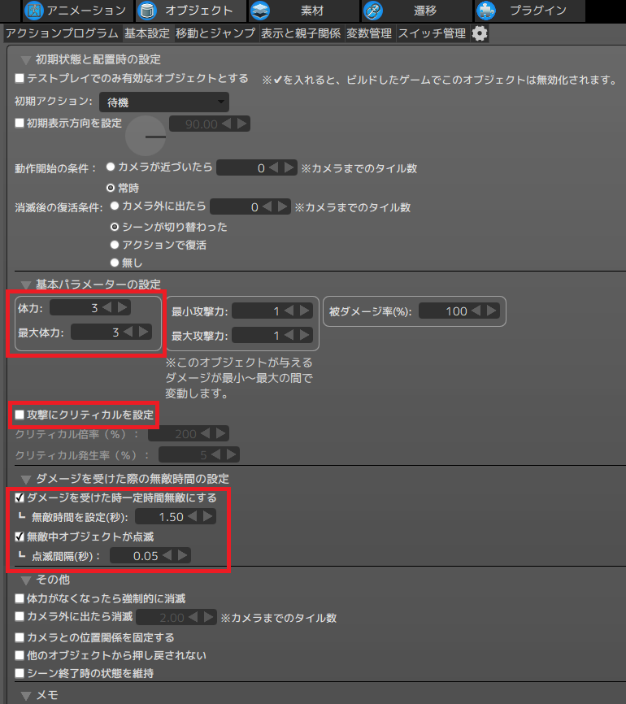
Task: Enable 他のオブジェクトから押し戻されない checkbox
Action: (x=20, y=655)
